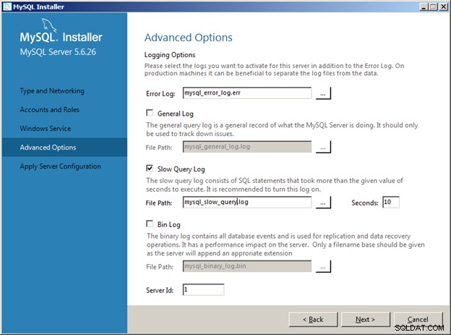The image size is (451, 335).
Task: Maximize the MySQL Installer window
Action: [433, 7]
